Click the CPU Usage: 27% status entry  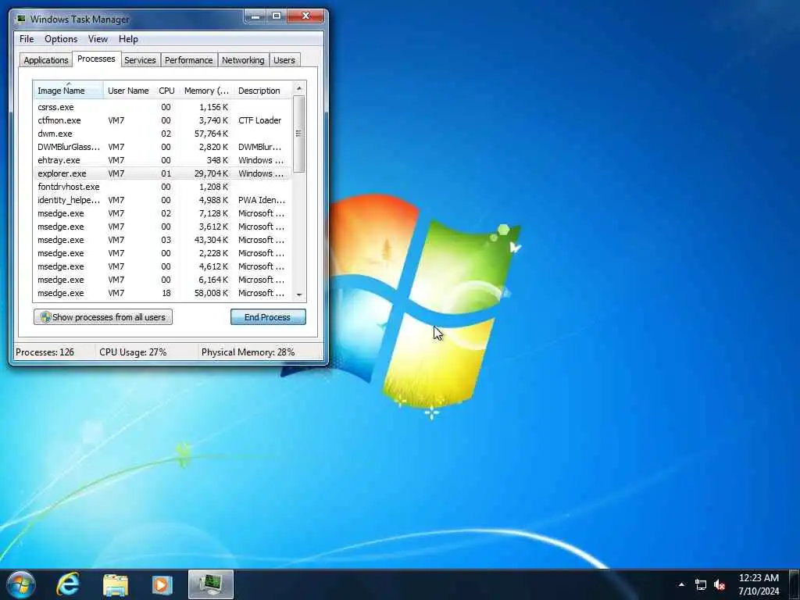tap(133, 352)
